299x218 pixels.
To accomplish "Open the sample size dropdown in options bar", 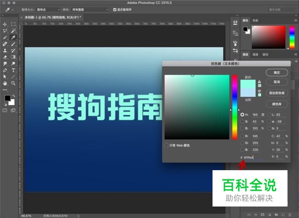I will [x=48, y=10].
